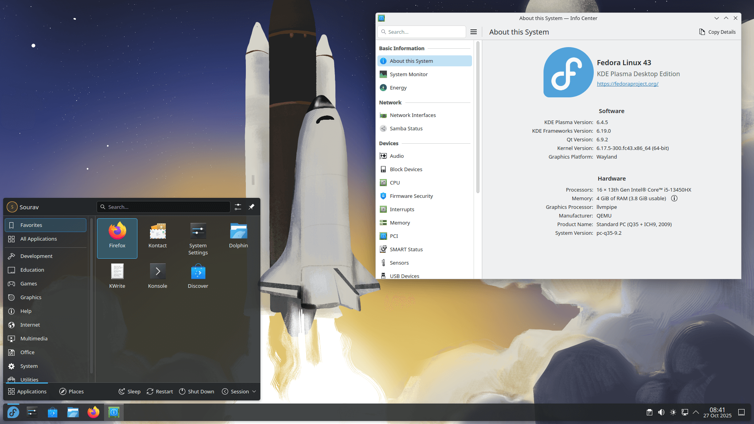Click the Fedora application launcher icon in taskbar
This screenshot has height=424, width=754.
(13, 412)
